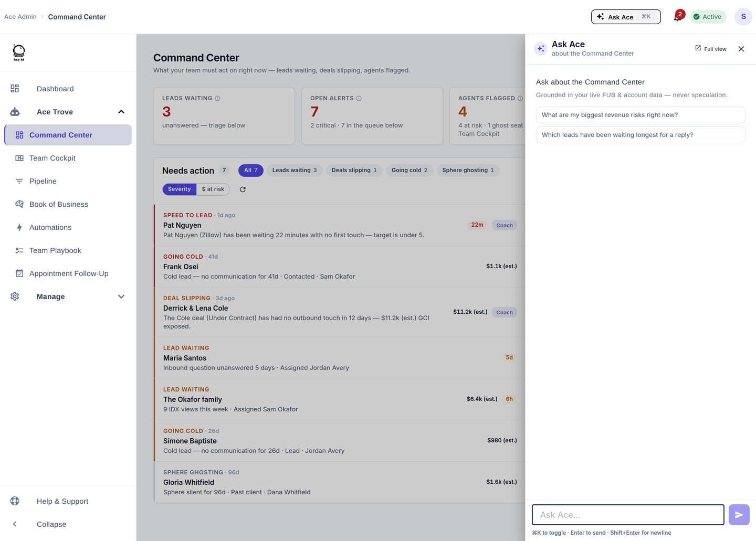Image resolution: width=756 pixels, height=541 pixels.
Task: Refresh the Needs action list
Action: (243, 189)
